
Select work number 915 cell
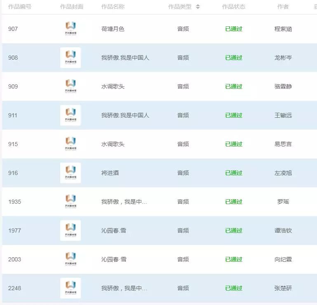tap(13, 144)
